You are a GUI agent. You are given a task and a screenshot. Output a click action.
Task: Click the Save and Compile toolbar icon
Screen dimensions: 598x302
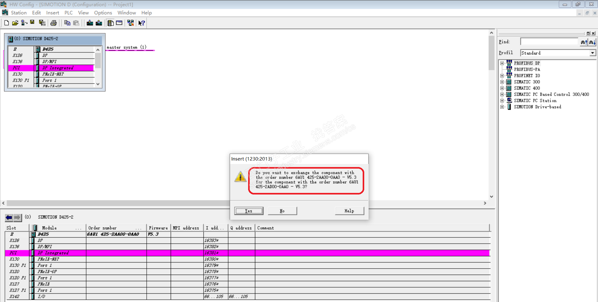tap(42, 23)
